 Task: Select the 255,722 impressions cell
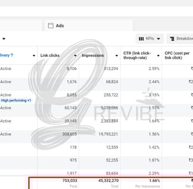pyautogui.click(x=111, y=95)
